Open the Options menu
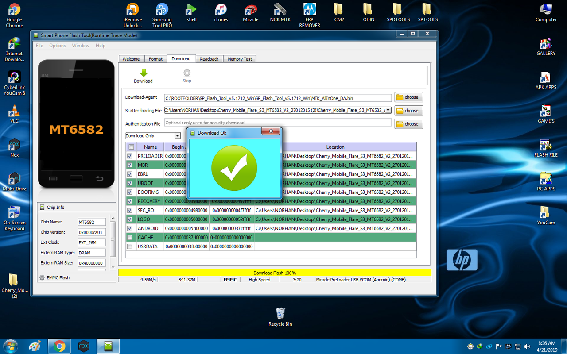 58,46
